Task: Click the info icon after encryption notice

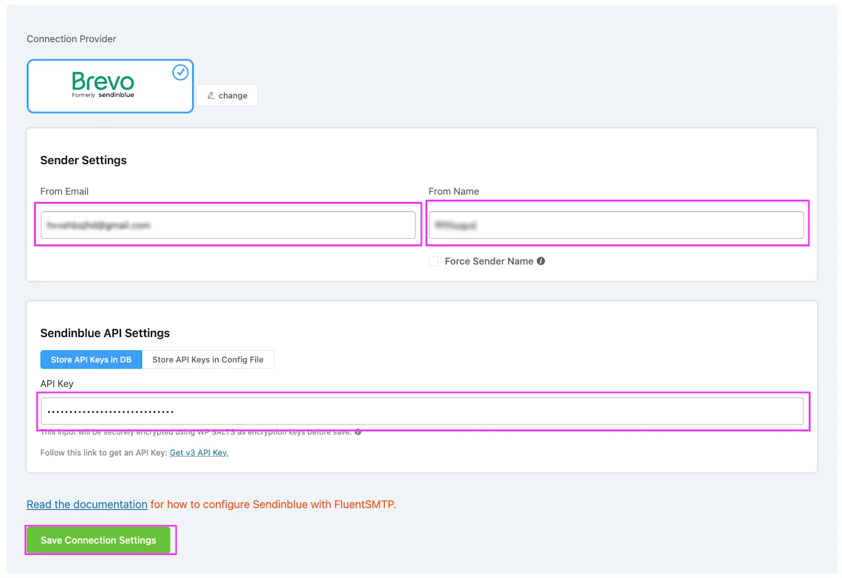Action: tap(358, 432)
